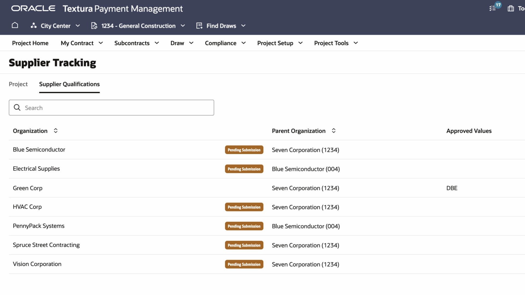Viewport: 525px width, 295px height.
Task: Open the Find Draws dropdown
Action: click(243, 26)
